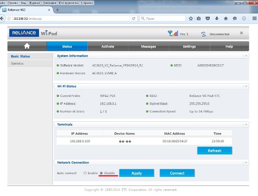Select the Reliance HSD browser tab

pos(26,10)
